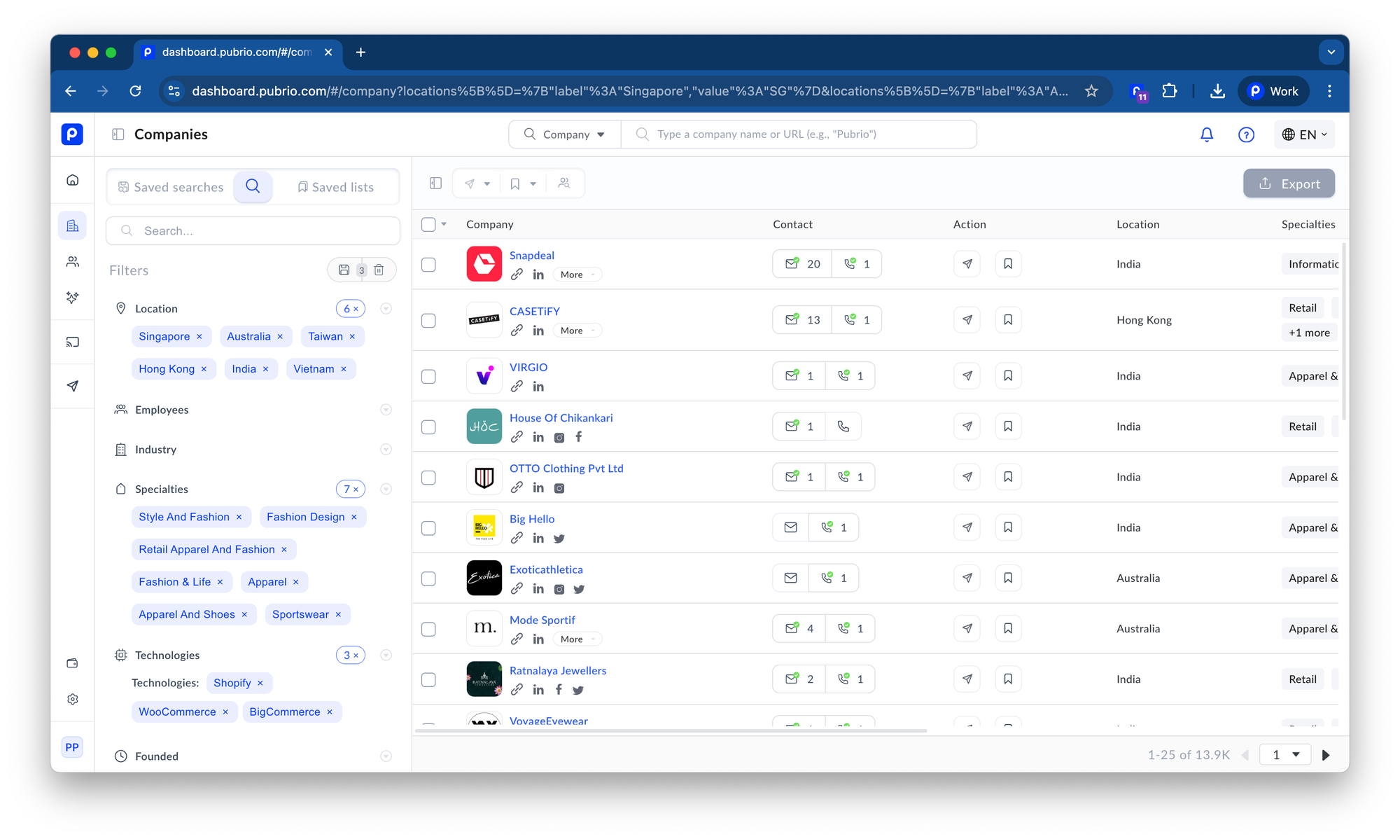1400x839 pixels.
Task: Save current filters with the save icon
Action: [344, 270]
